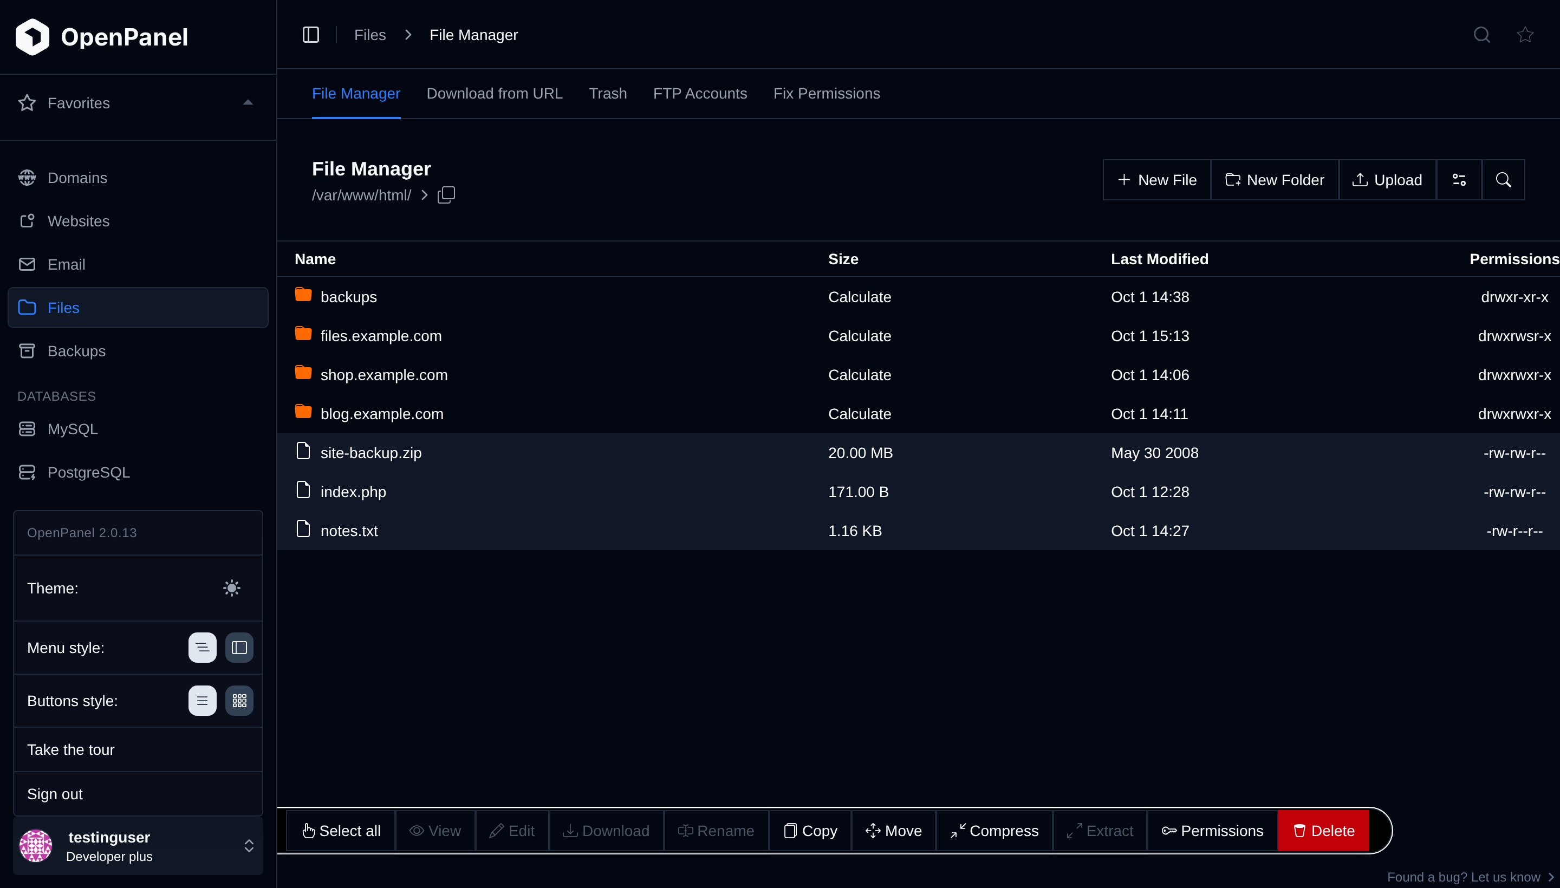This screenshot has width=1560, height=888.
Task: Click Take the tour
Action: [138, 749]
